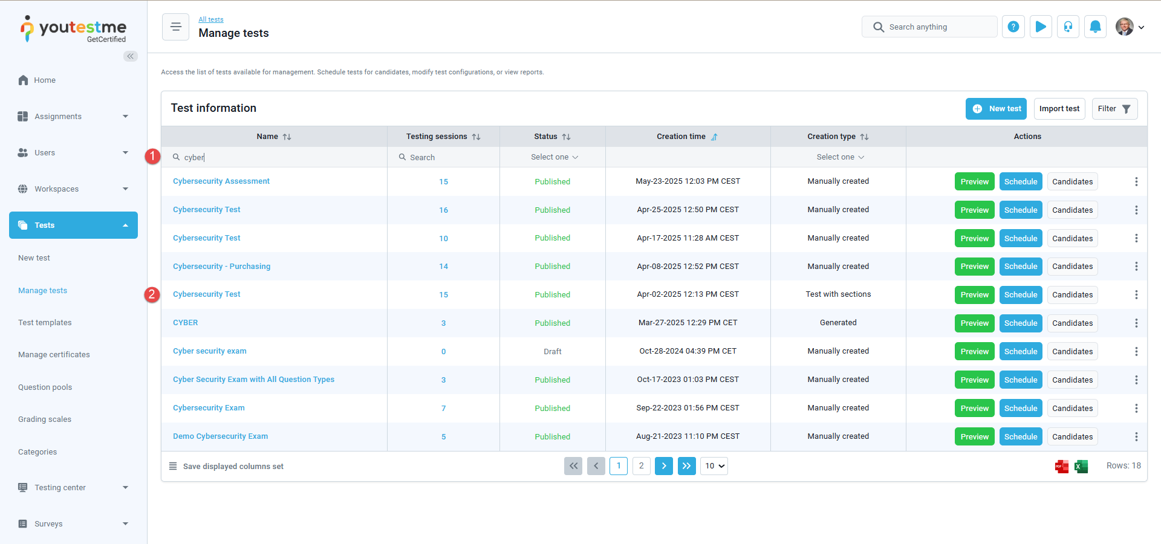Open Creation type Select one dropdown
The image size is (1161, 544).
click(x=840, y=157)
